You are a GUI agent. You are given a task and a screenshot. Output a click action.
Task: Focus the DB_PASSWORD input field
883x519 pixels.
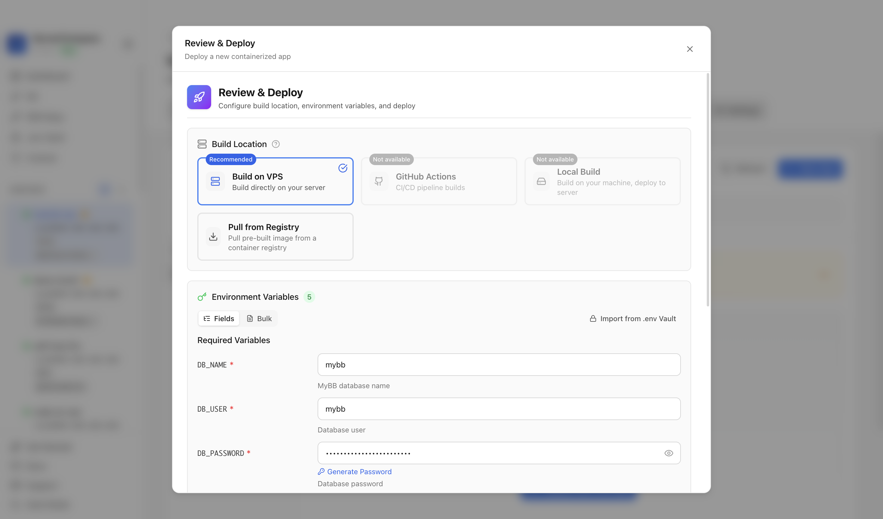point(499,453)
